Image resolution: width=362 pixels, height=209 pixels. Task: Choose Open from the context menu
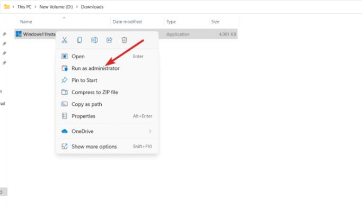(107, 56)
